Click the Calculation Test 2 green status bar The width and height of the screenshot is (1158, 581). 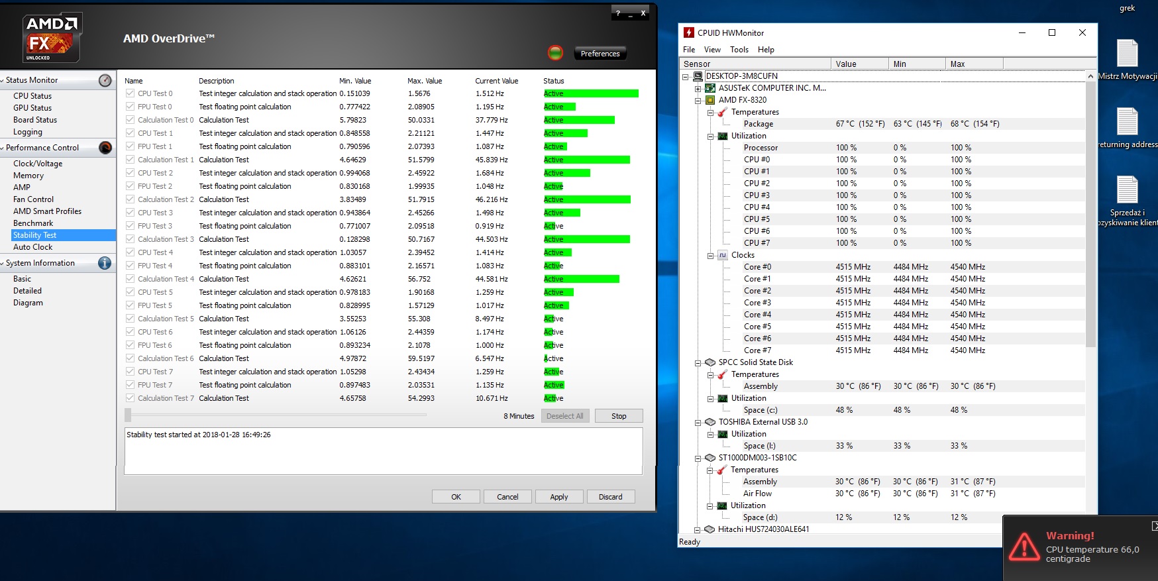(587, 199)
